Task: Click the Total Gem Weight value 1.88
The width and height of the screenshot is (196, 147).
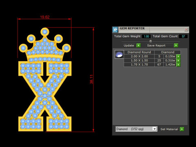Action: pyautogui.click(x=147, y=36)
